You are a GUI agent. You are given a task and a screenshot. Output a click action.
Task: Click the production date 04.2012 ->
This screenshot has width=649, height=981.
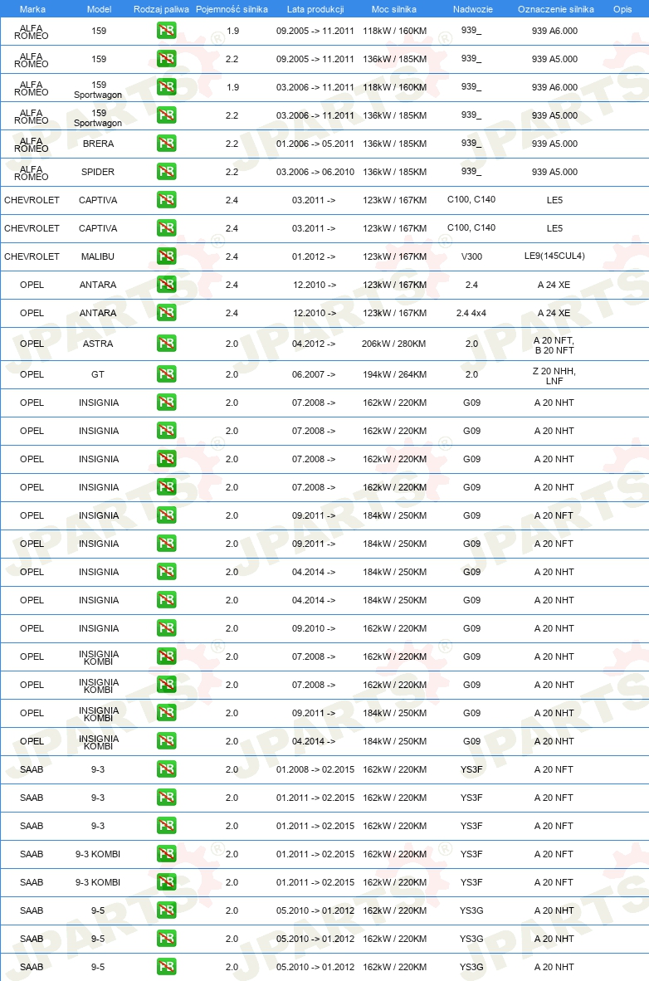[314, 344]
